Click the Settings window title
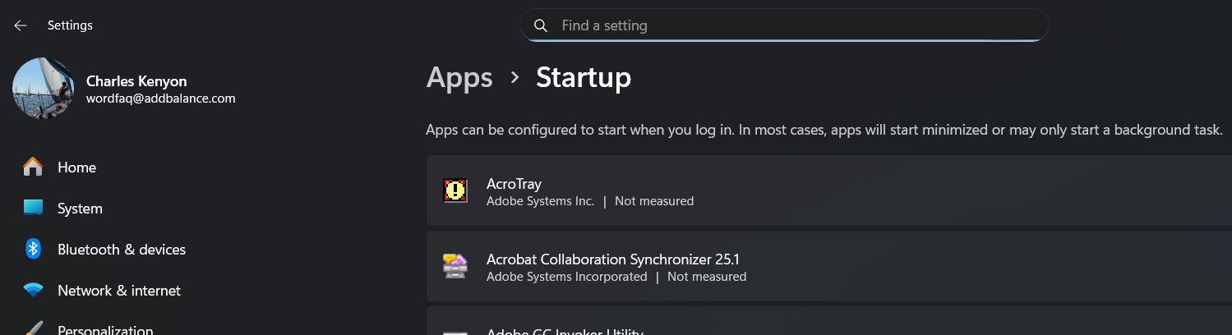The width and height of the screenshot is (1232, 335). (70, 25)
